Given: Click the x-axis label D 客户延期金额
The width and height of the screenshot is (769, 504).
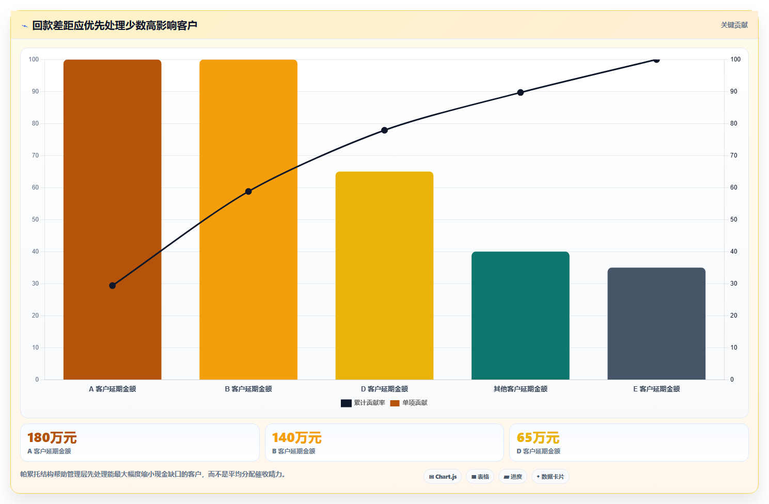Looking at the screenshot, I should coord(384,389).
